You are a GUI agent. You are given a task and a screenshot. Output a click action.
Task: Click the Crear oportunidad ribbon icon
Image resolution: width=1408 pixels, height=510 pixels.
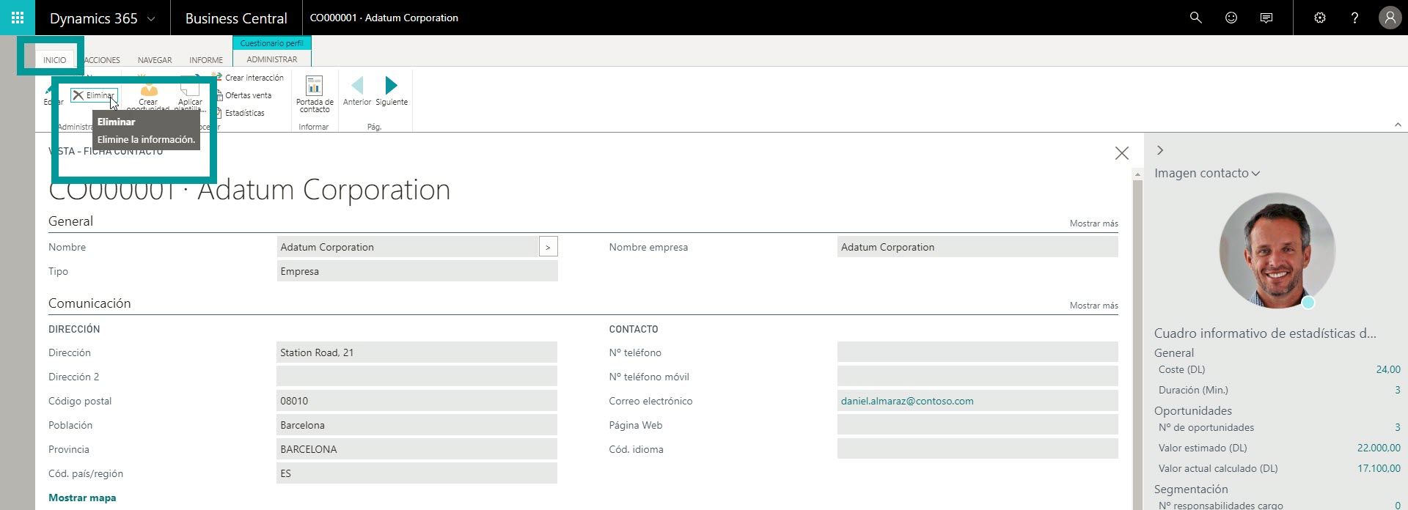tap(148, 94)
